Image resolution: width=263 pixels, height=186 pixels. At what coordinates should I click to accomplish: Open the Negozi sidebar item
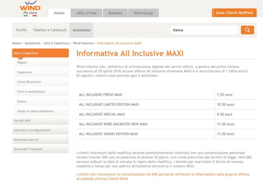[42, 62]
